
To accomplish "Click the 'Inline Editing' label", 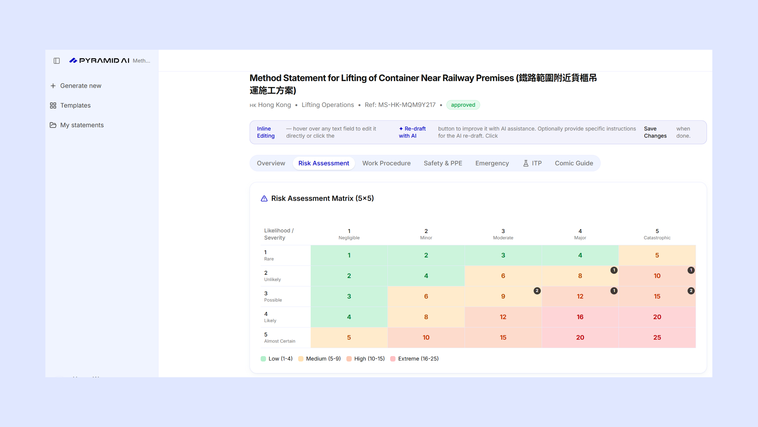I will click(265, 132).
